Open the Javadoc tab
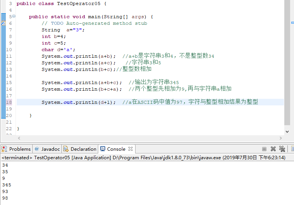Screen dimensions: 294x205 pos(47,149)
